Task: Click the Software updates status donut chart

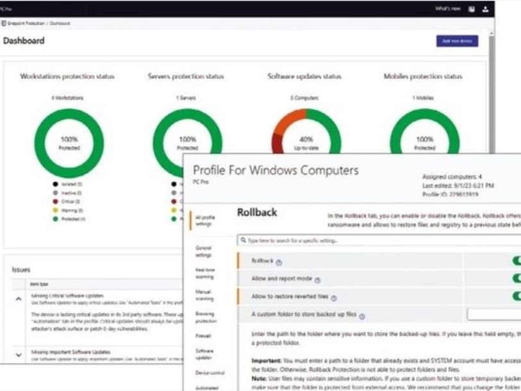Action: pos(306,132)
